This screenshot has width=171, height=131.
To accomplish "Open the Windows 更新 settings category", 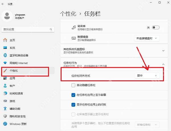I will [28, 124].
